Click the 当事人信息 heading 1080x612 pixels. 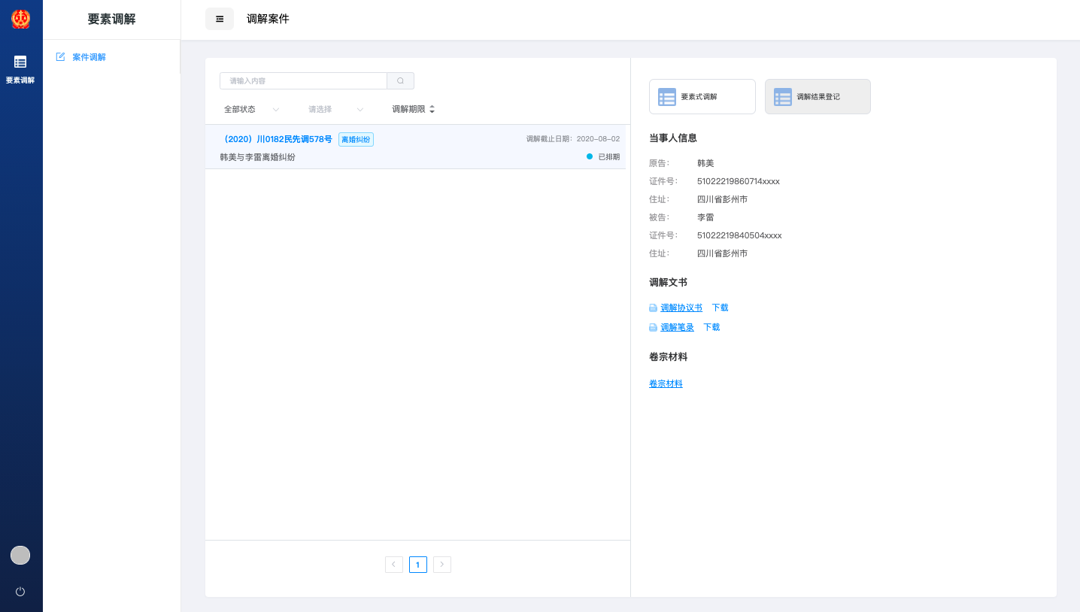point(673,138)
